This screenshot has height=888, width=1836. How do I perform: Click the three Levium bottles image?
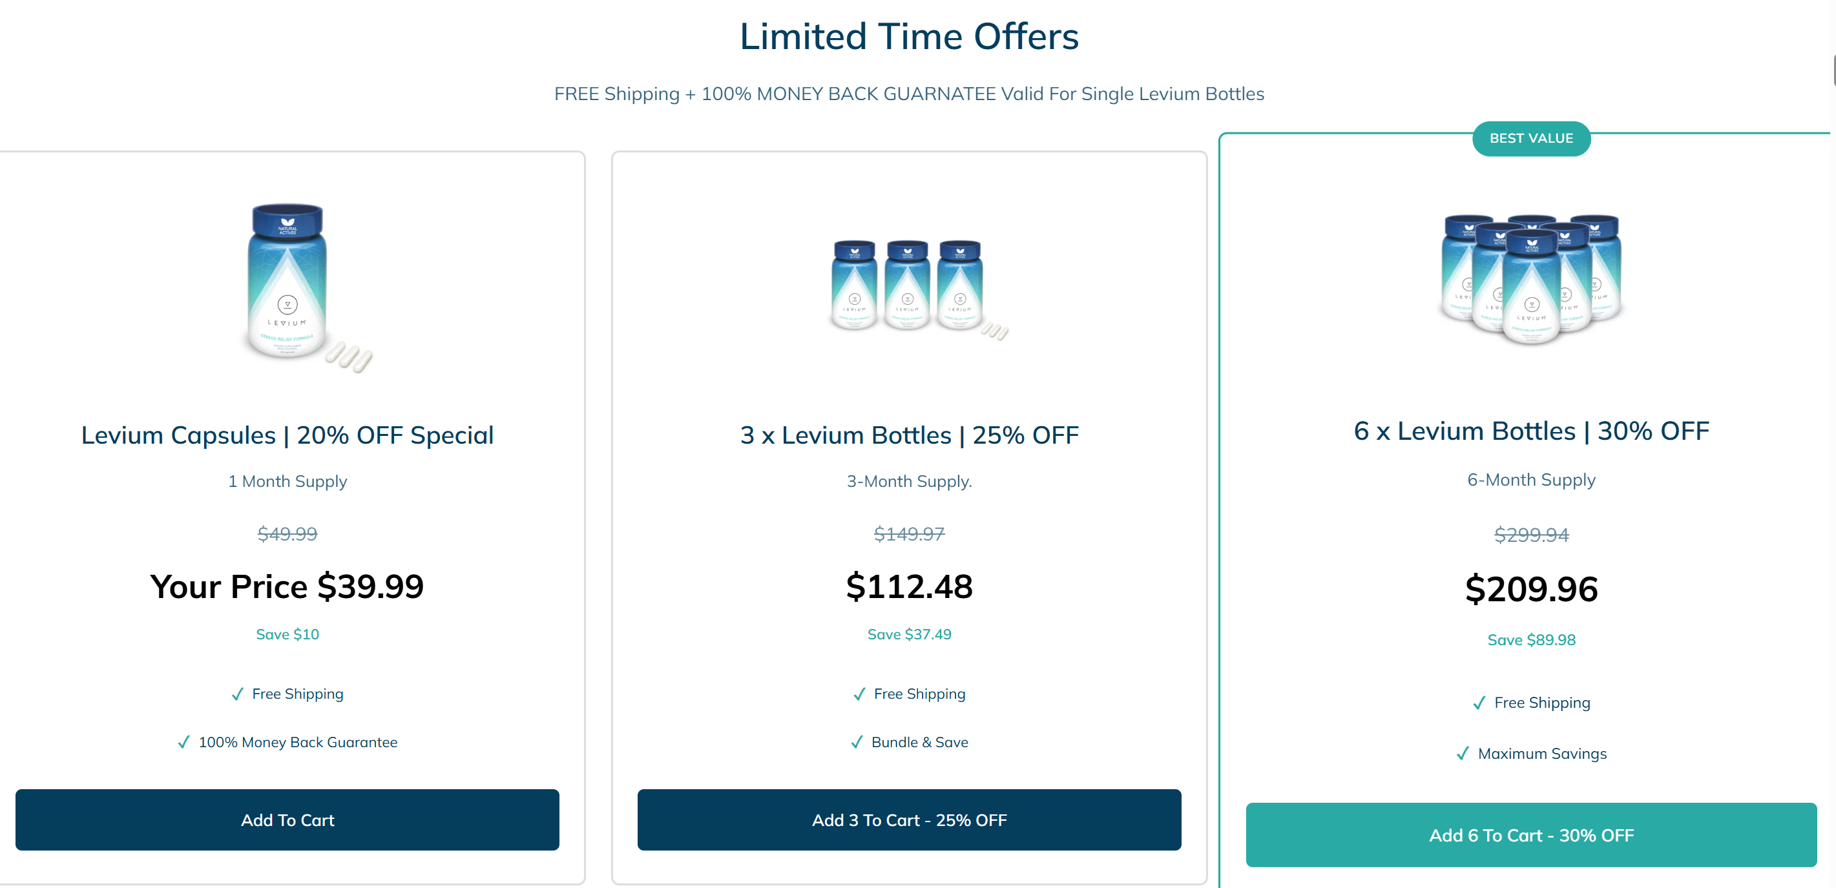909,286
